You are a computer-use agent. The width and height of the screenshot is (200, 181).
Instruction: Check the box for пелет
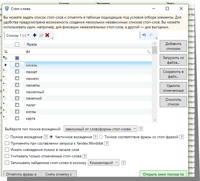(17, 105)
